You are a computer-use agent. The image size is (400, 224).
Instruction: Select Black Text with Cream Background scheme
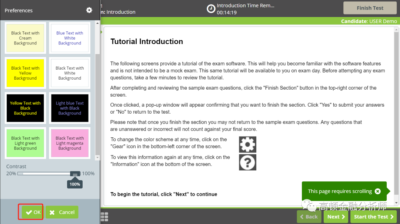coord(25,38)
